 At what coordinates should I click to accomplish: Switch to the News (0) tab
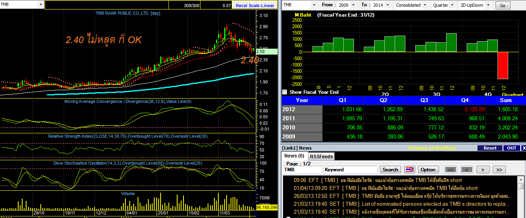(294, 156)
